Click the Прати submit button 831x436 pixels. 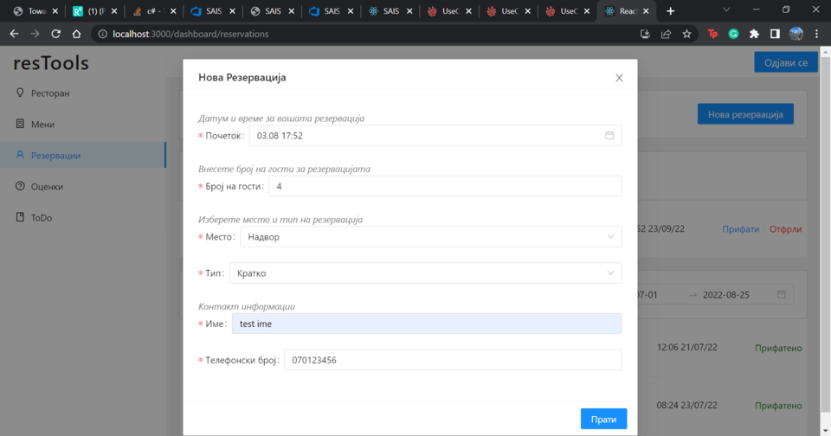(x=603, y=419)
